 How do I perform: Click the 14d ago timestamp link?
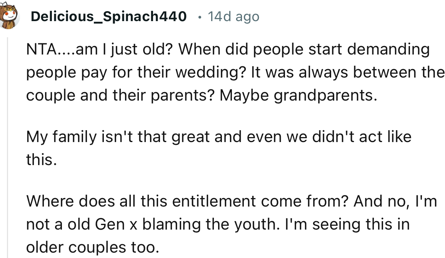(233, 17)
